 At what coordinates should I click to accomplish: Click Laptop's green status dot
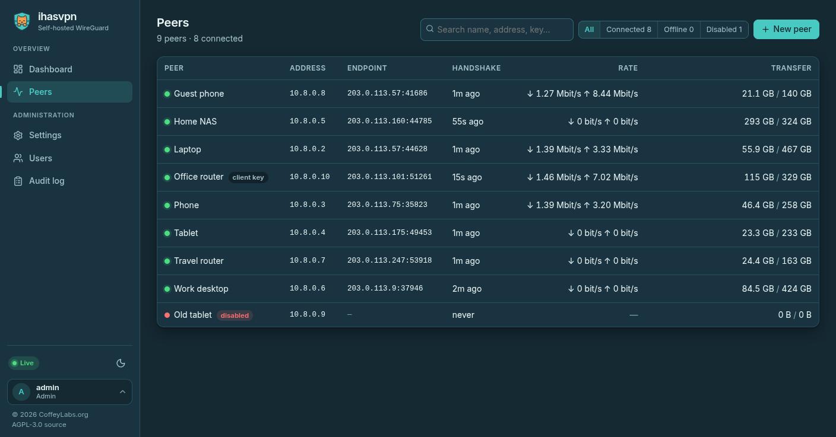[167, 149]
